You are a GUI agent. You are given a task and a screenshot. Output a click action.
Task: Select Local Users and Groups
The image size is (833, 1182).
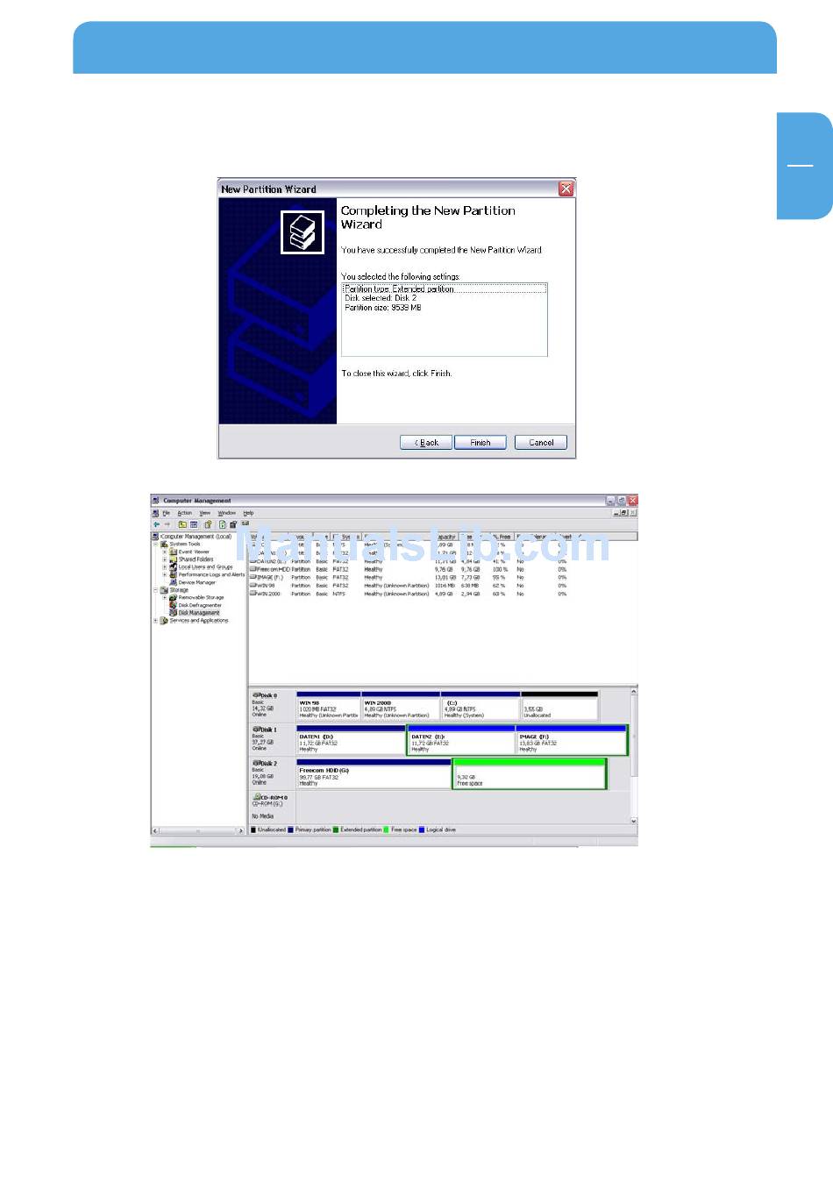[205, 566]
